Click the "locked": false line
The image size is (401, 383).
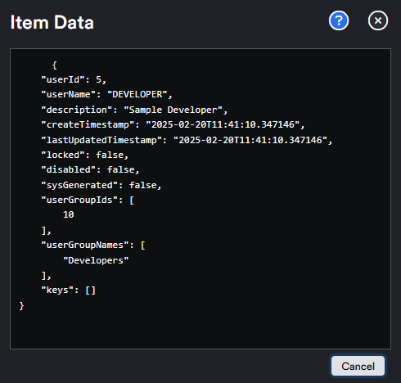point(84,155)
